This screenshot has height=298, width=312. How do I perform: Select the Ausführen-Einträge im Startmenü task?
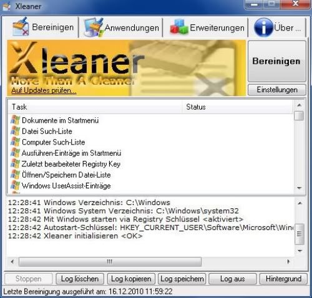(x=71, y=153)
